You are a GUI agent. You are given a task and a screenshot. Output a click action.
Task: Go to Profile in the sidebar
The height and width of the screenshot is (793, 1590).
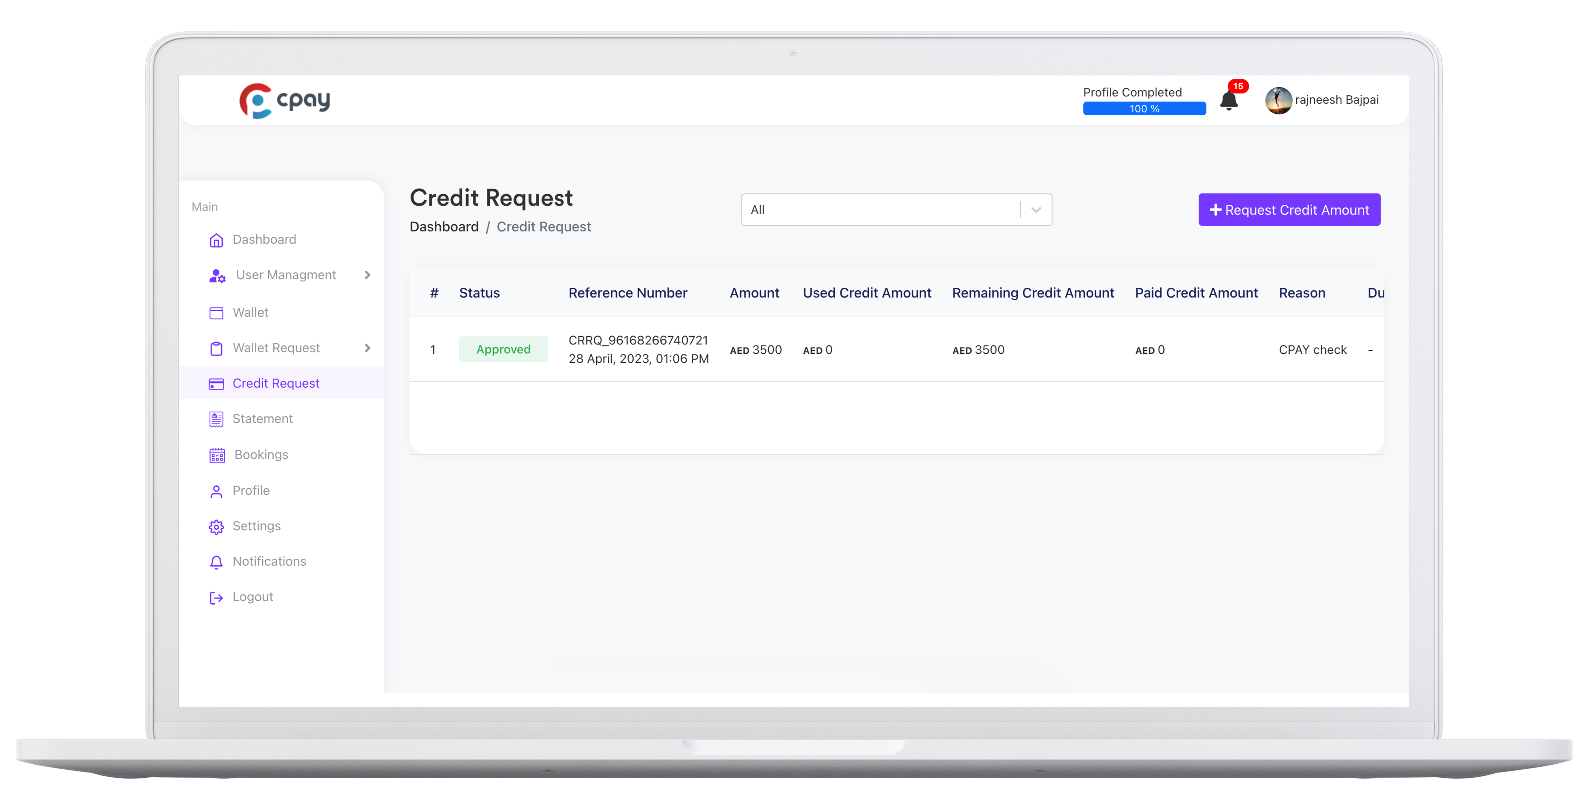251,491
